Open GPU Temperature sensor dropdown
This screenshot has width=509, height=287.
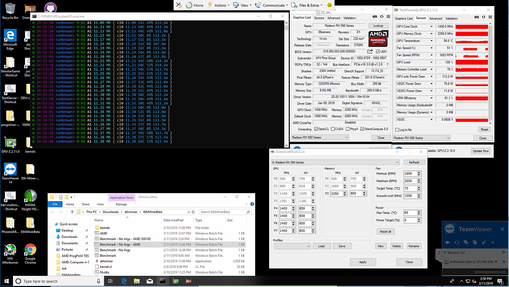[431, 41]
